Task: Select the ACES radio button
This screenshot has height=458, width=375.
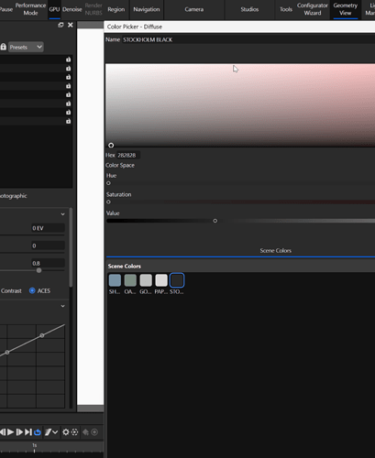Action: (x=32, y=290)
